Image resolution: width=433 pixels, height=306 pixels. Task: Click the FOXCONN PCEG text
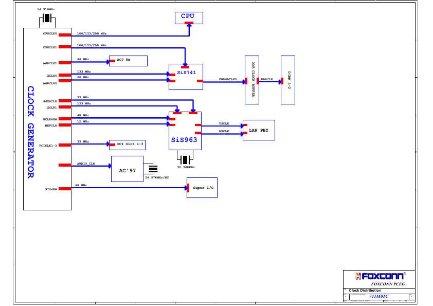pyautogui.click(x=388, y=284)
